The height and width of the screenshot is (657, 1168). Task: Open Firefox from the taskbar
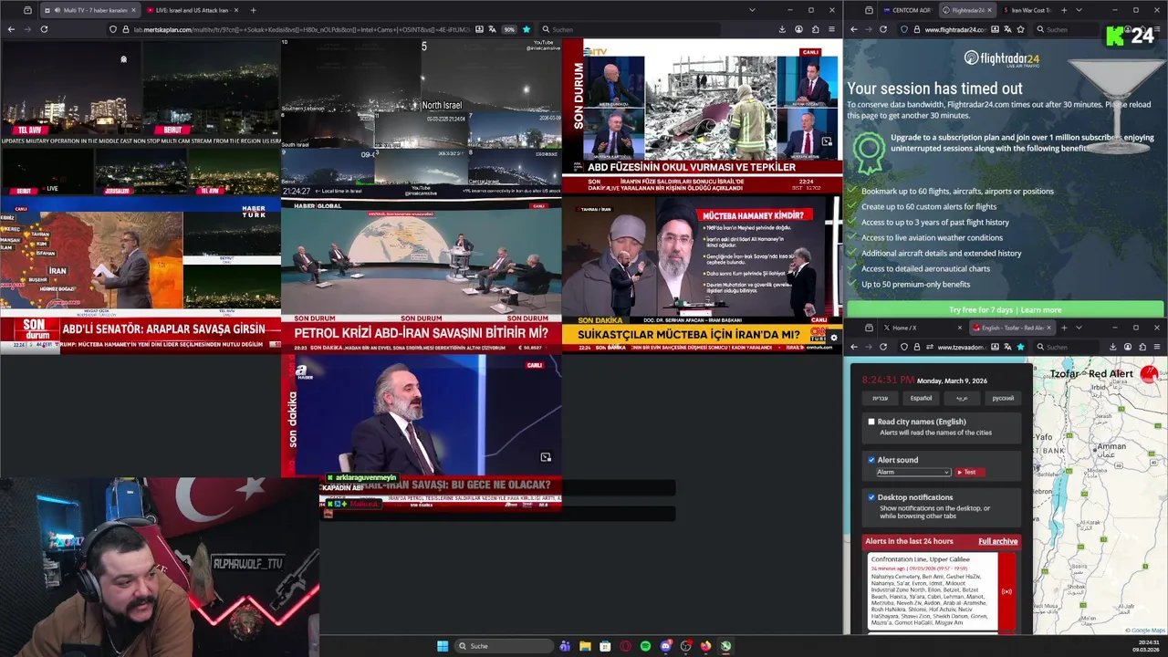point(705,646)
